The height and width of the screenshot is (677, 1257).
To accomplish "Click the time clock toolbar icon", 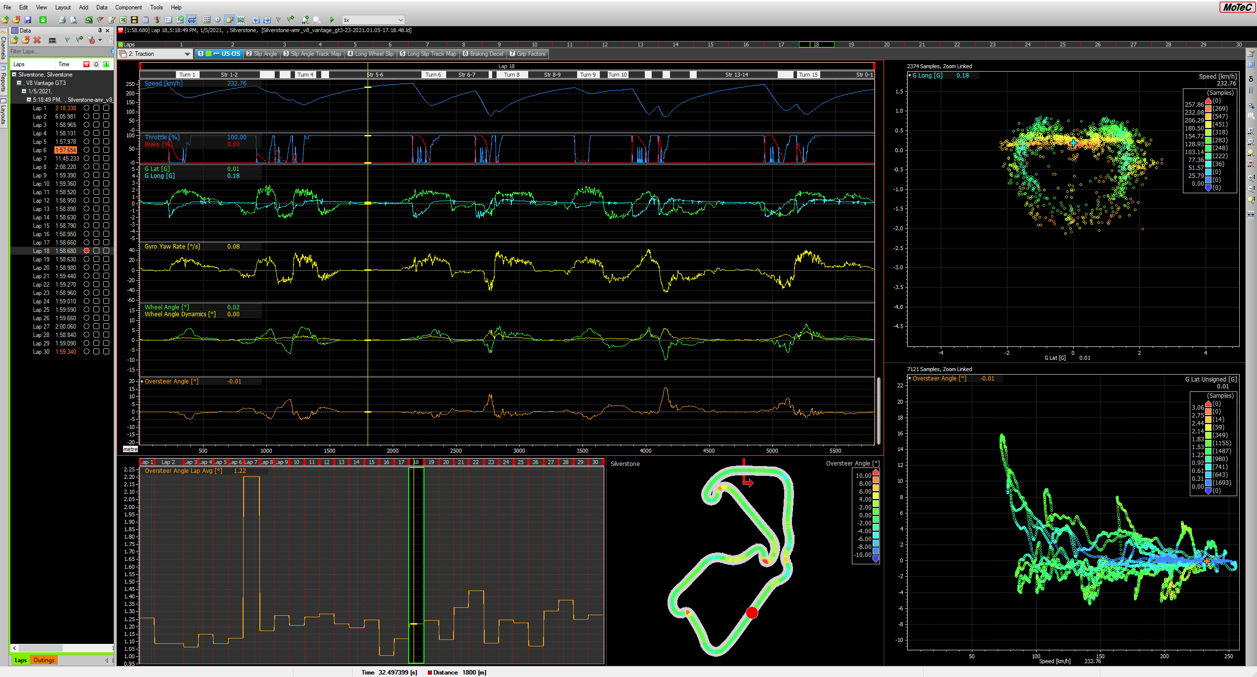I will pyautogui.click(x=217, y=20).
